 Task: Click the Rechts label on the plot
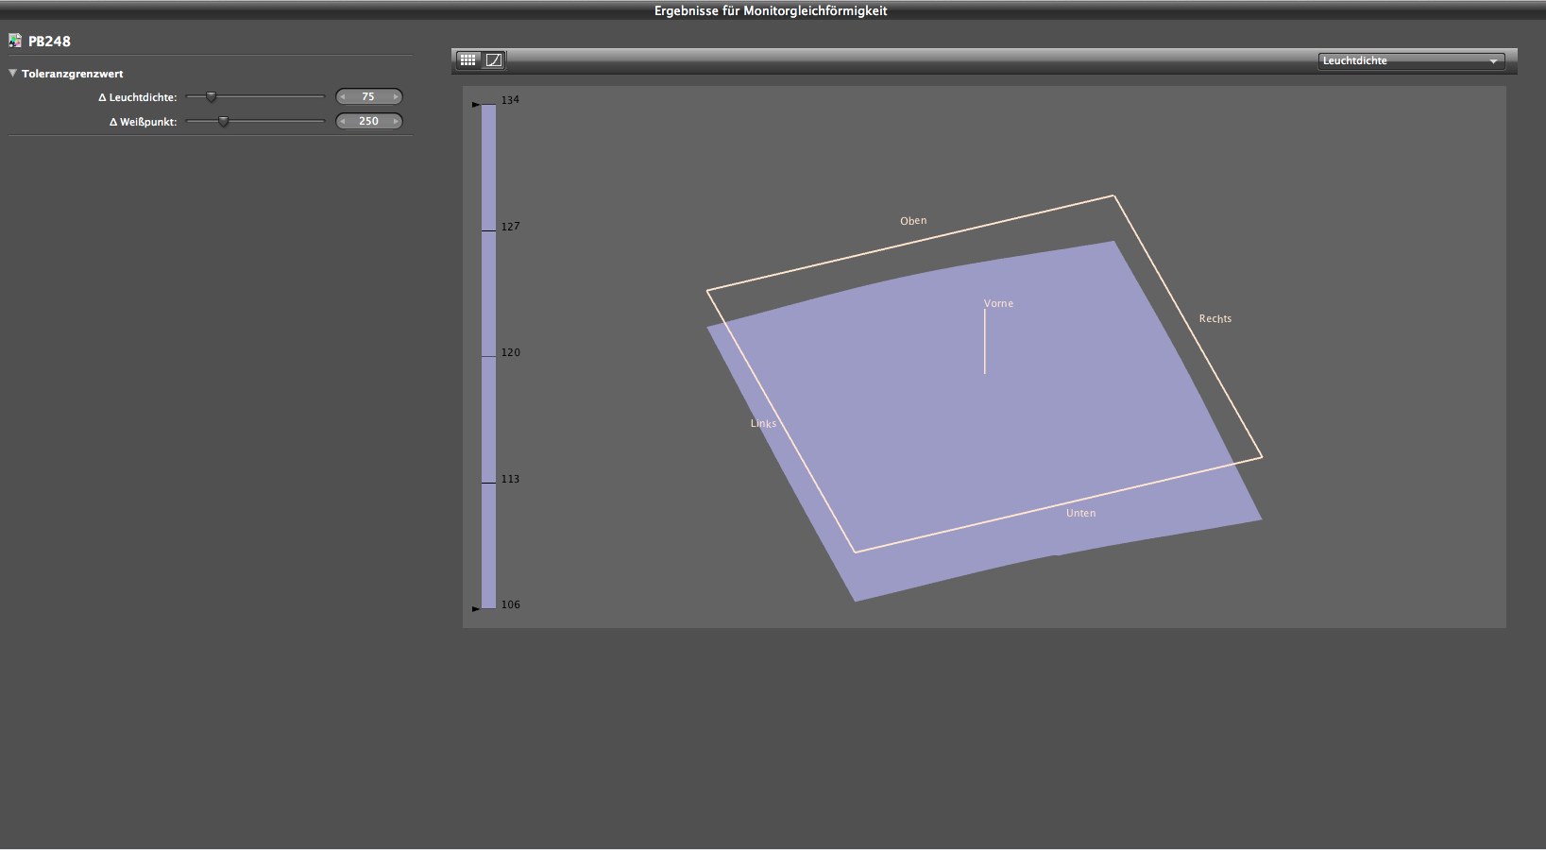click(1215, 319)
